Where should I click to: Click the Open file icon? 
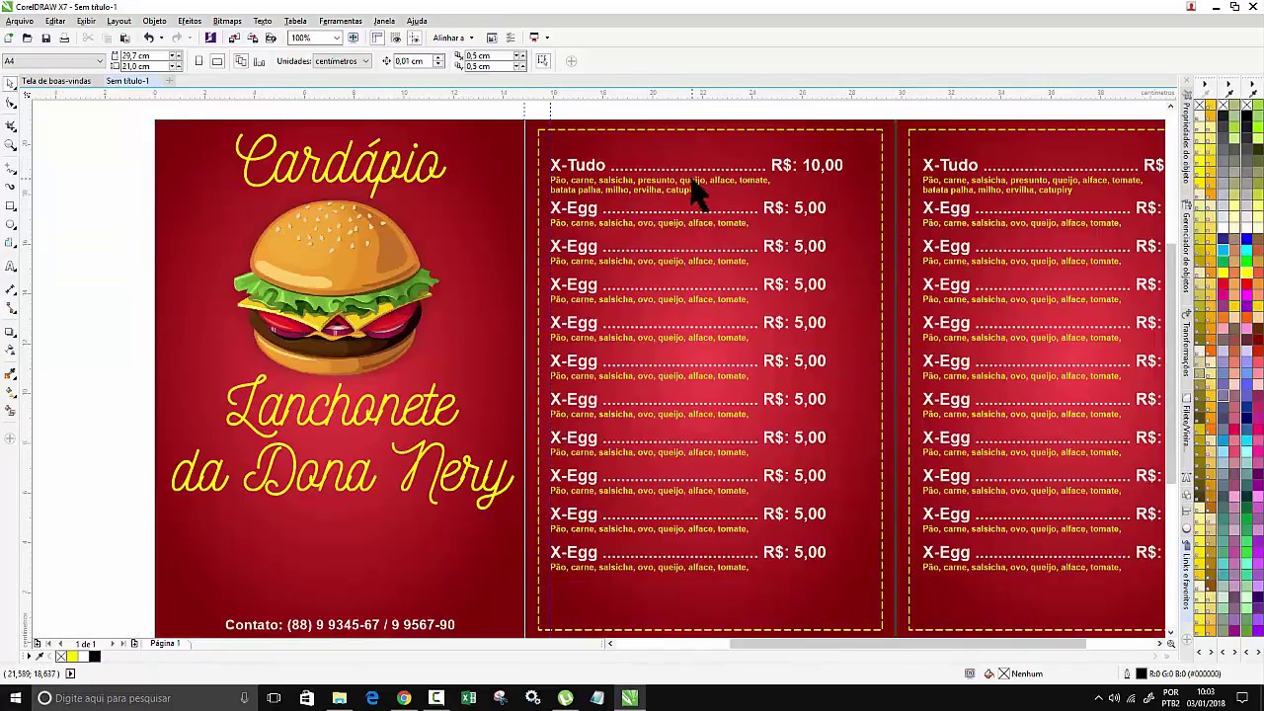tap(27, 38)
